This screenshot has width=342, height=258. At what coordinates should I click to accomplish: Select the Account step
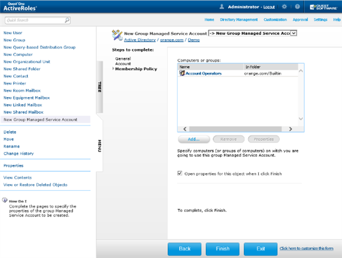123,63
